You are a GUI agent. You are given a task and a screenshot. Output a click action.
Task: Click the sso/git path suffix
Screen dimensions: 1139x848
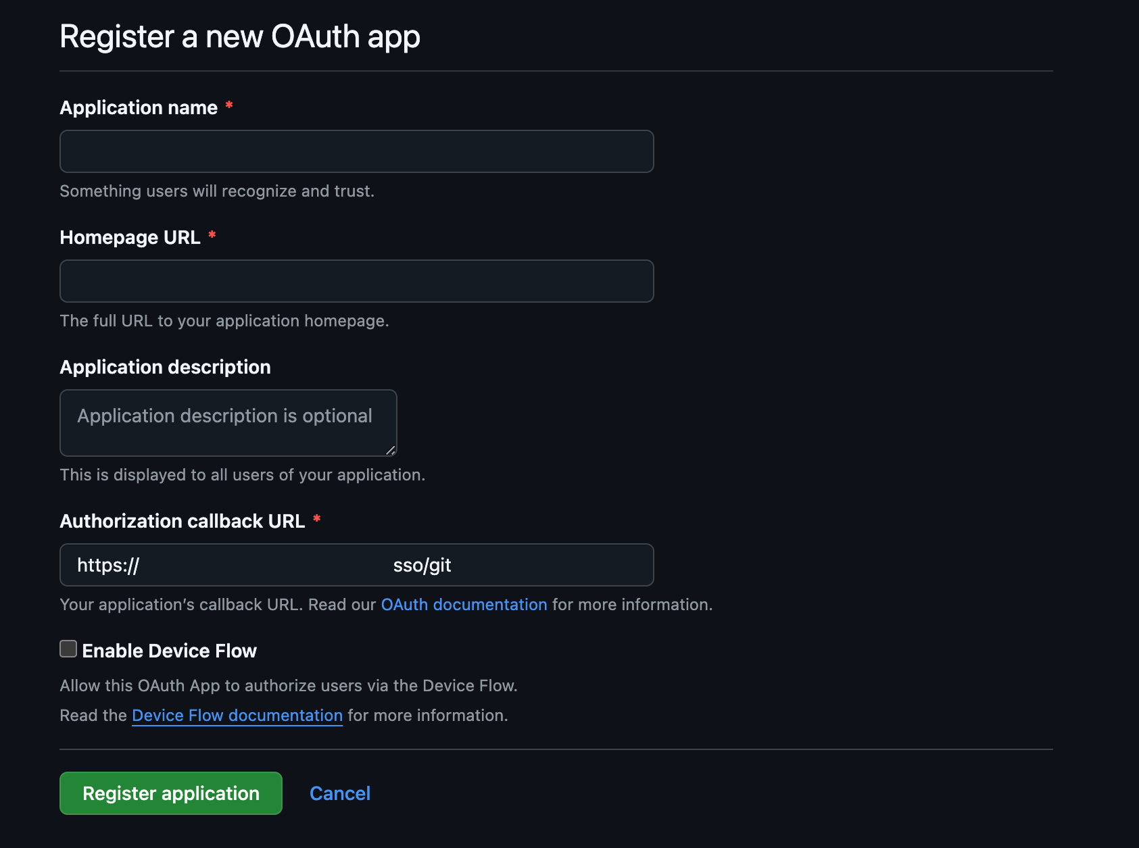[424, 565]
